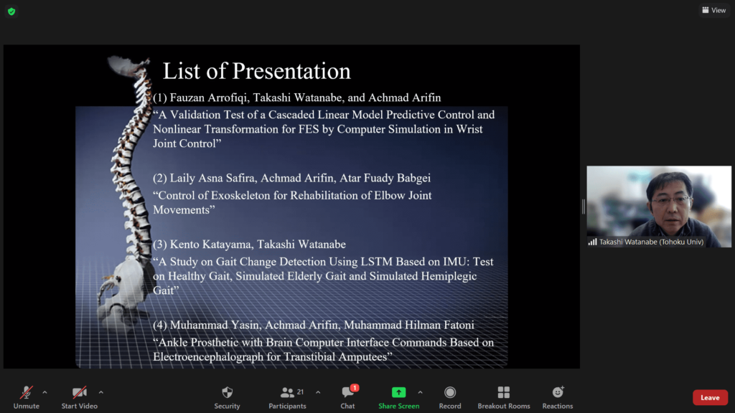Screen dimensions: 735x413
Task: Open the Participants panel
Action: [288, 393]
